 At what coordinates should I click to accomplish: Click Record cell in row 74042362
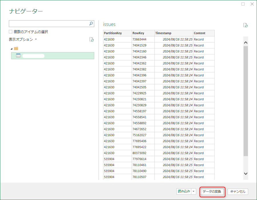click(204, 63)
